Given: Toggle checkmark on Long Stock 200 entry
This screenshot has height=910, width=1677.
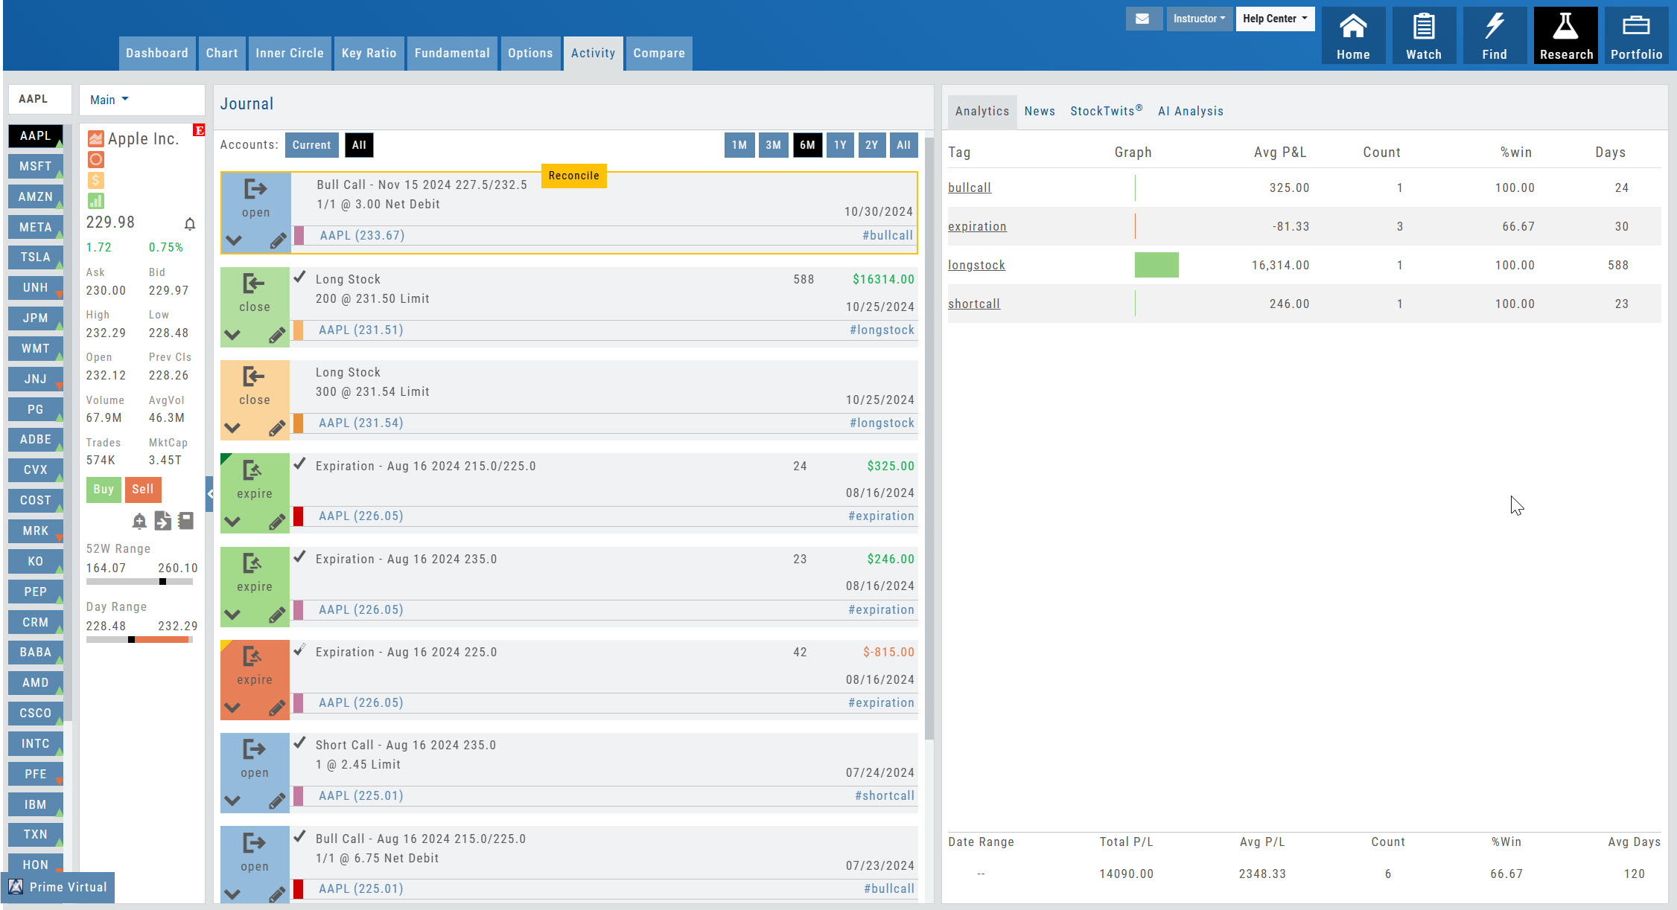Looking at the screenshot, I should 299,277.
